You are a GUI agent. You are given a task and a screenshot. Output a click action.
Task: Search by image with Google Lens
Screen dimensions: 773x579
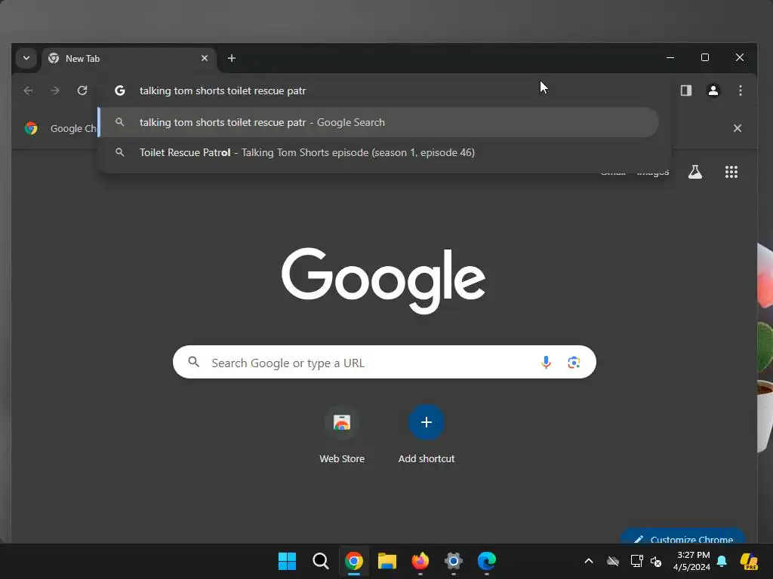(574, 363)
